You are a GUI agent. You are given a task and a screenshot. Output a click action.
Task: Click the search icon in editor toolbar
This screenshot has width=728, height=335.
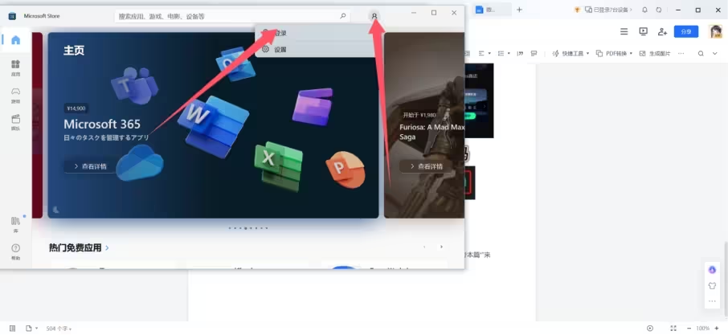coord(701,54)
